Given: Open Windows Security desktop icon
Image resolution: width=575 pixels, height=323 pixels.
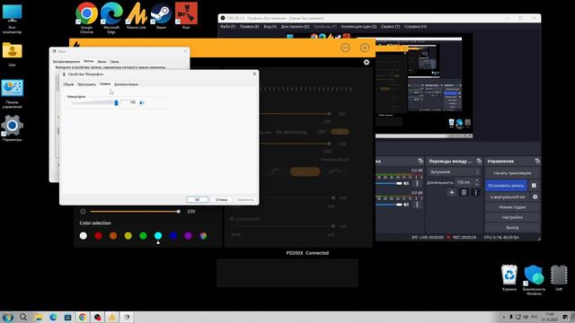Looking at the screenshot, I should [534, 280].
